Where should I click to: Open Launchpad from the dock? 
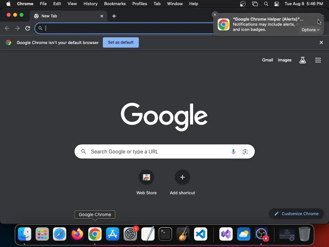pos(42,234)
